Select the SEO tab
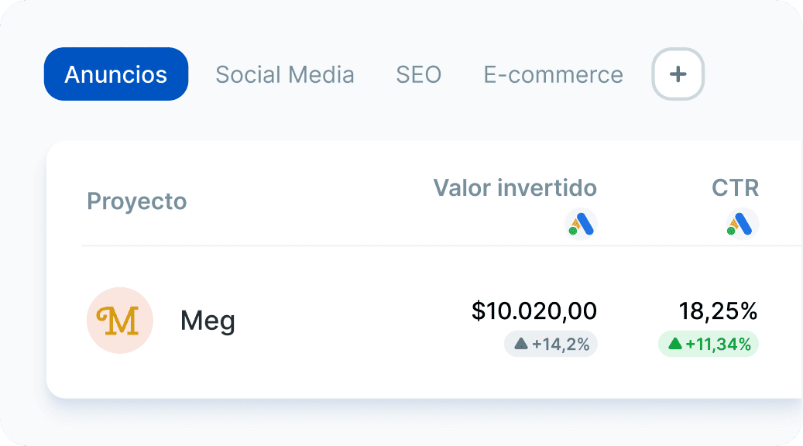The width and height of the screenshot is (803, 446). [418, 75]
